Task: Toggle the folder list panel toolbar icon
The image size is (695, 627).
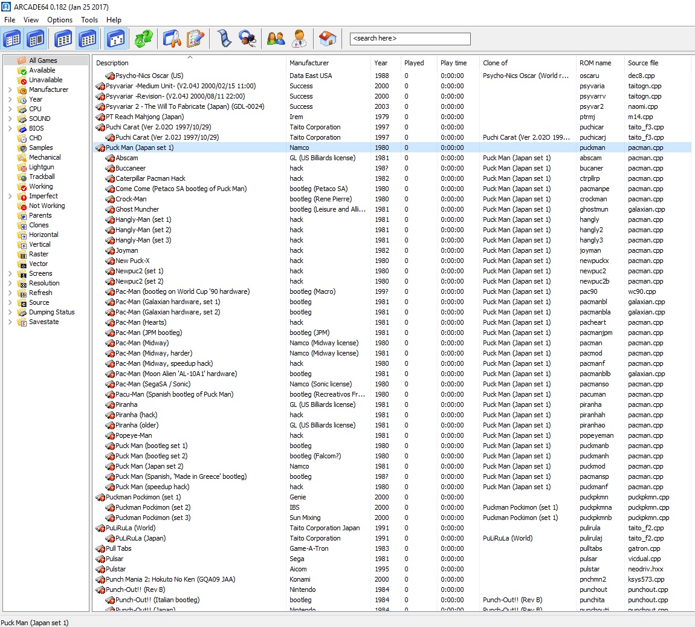Action: (12, 39)
